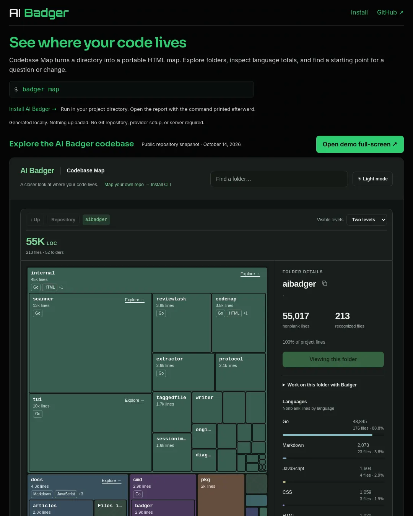The image size is (413, 516).
Task: Click the HTML tag in codemap tile
Action: click(x=234, y=313)
